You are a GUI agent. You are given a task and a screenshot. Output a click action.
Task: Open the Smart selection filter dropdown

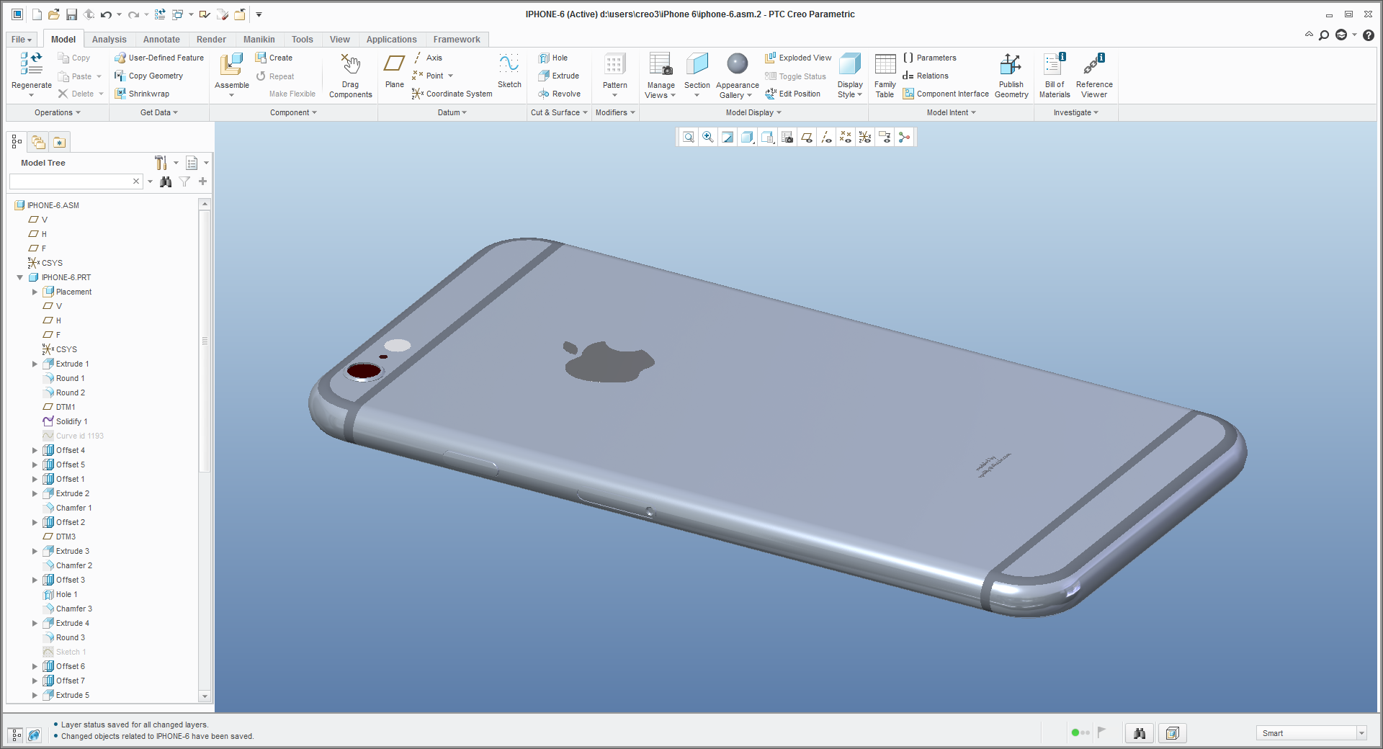click(1364, 732)
